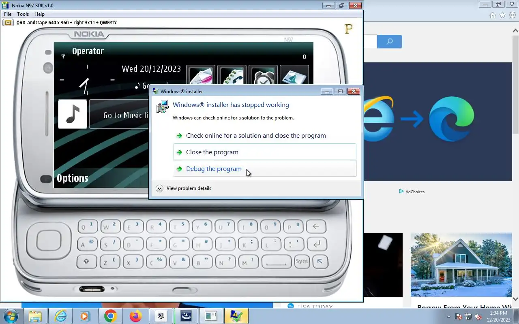The height and width of the screenshot is (324, 519).
Task: Open the rightmost paper-plane shortcut icon
Action: coord(294,75)
